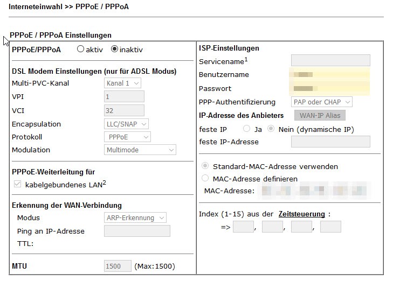The height and width of the screenshot is (281, 393).
Task: Open the Multi-PVC-Kanal dropdown
Action: (122, 83)
